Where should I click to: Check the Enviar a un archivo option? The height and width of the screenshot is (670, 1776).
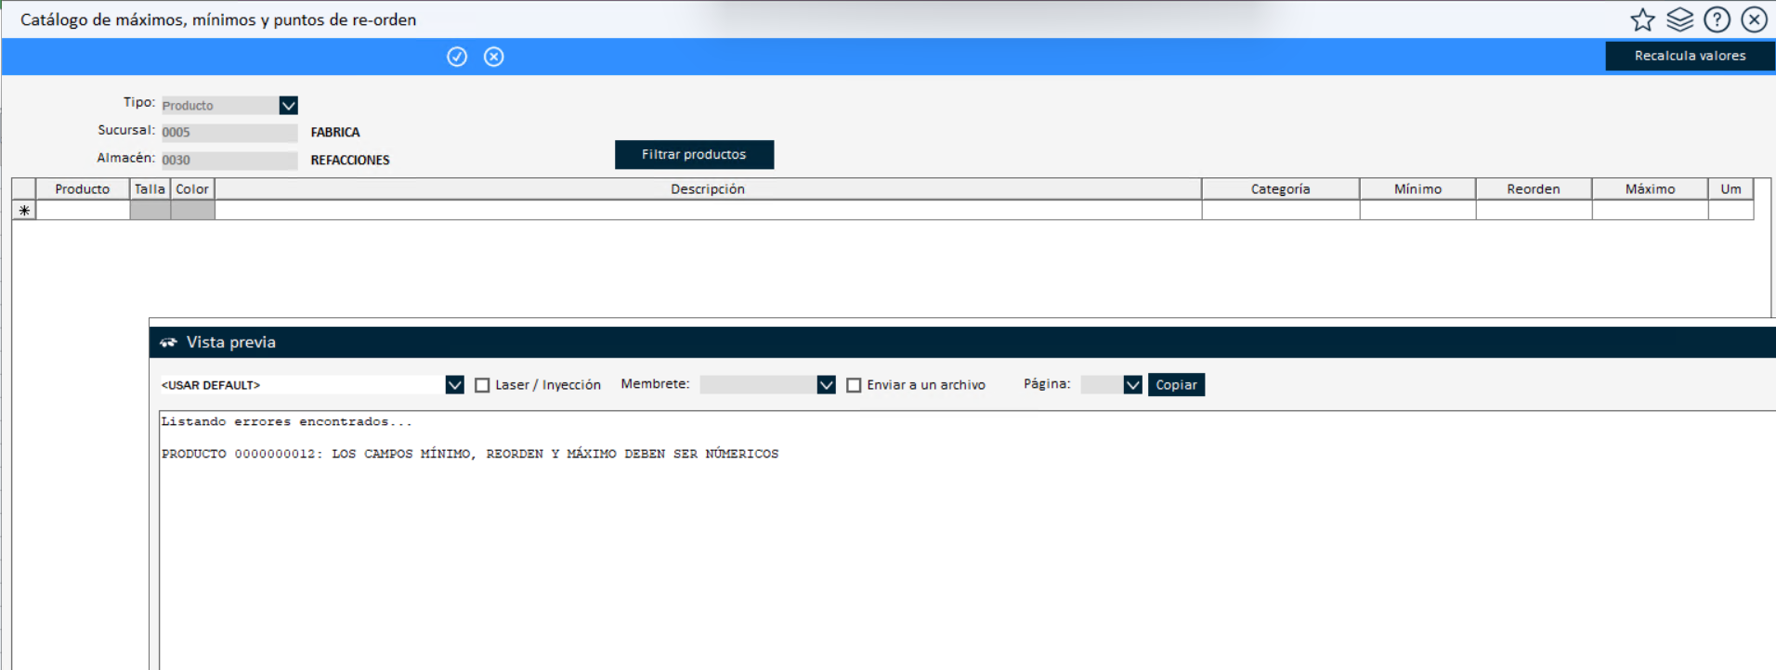click(x=854, y=385)
